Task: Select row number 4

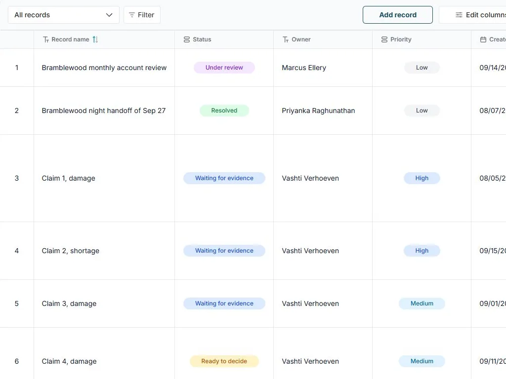Action: click(x=17, y=251)
